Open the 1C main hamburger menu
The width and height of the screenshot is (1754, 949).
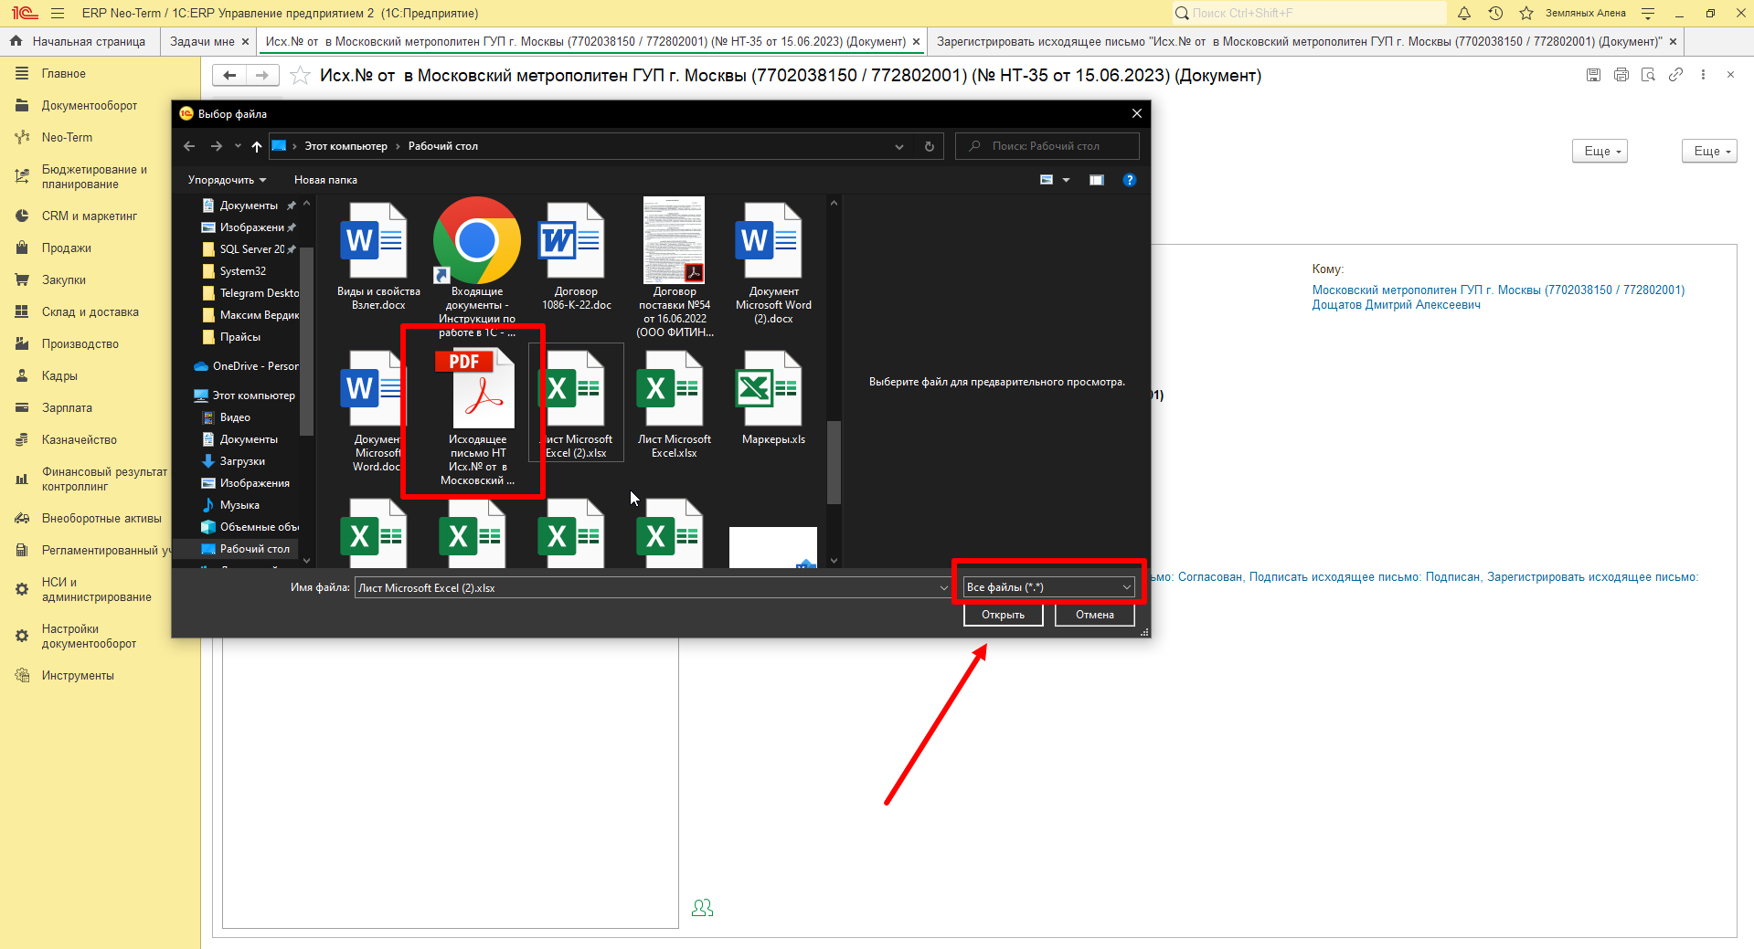pos(58,13)
